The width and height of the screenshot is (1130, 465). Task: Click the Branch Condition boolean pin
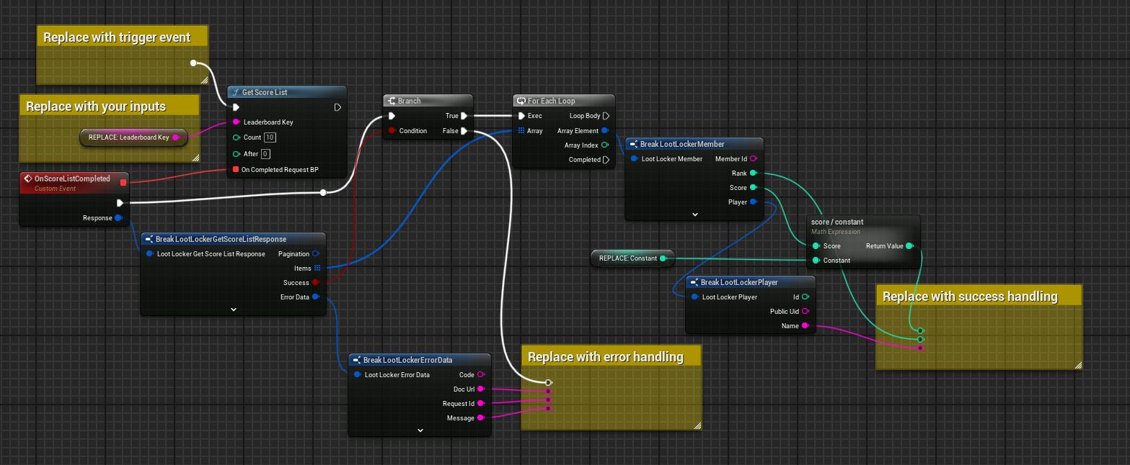click(392, 131)
